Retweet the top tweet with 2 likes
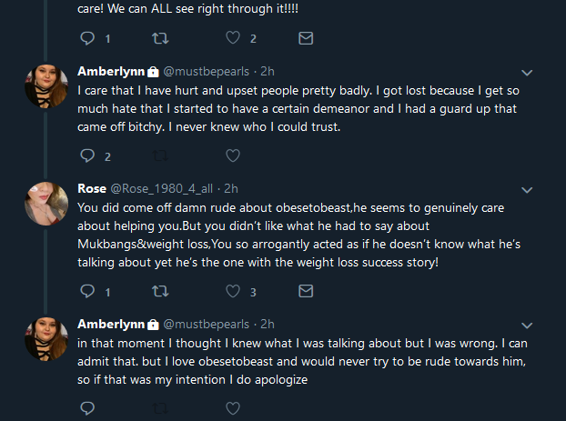 [x=160, y=38]
